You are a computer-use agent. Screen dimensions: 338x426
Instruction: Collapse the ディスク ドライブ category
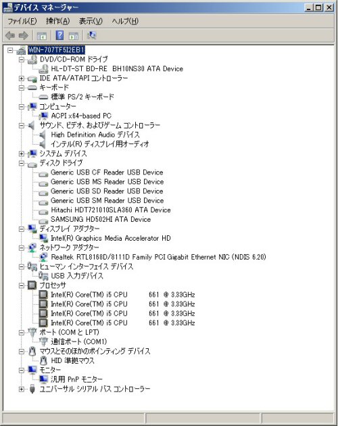pyautogui.click(x=22, y=163)
